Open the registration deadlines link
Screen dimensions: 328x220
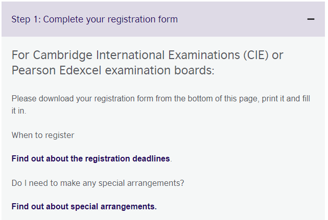click(90, 159)
